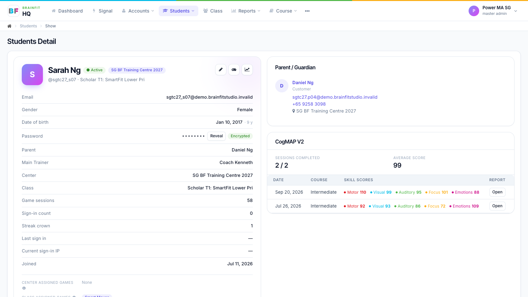Screen dimensions: 528x297
Task: Click the Center value in the details list
Action: (x=223, y=175)
